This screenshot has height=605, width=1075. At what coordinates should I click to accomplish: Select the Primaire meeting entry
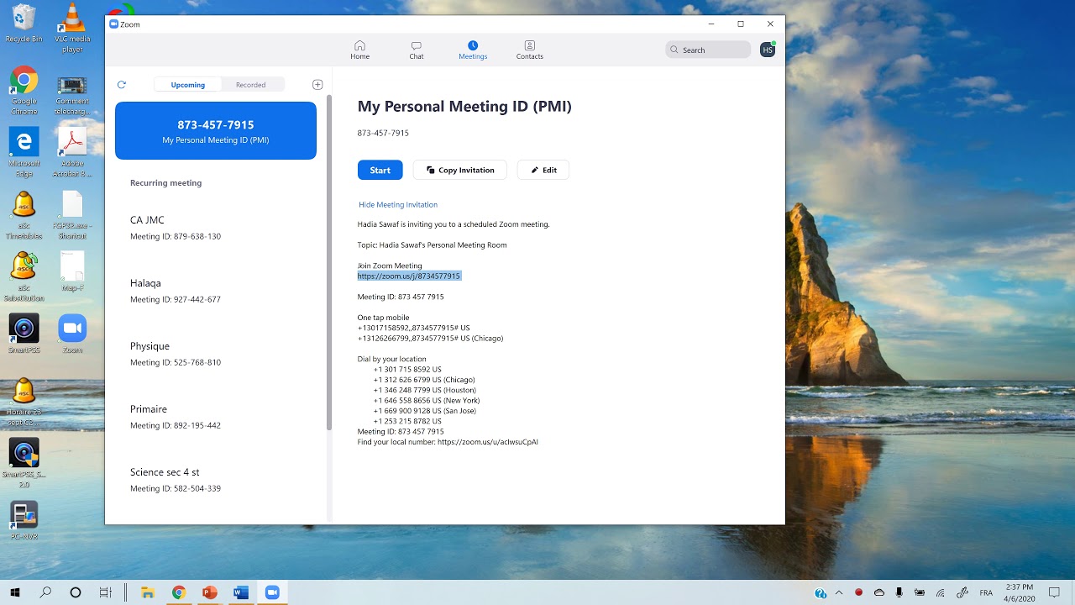[x=216, y=417]
